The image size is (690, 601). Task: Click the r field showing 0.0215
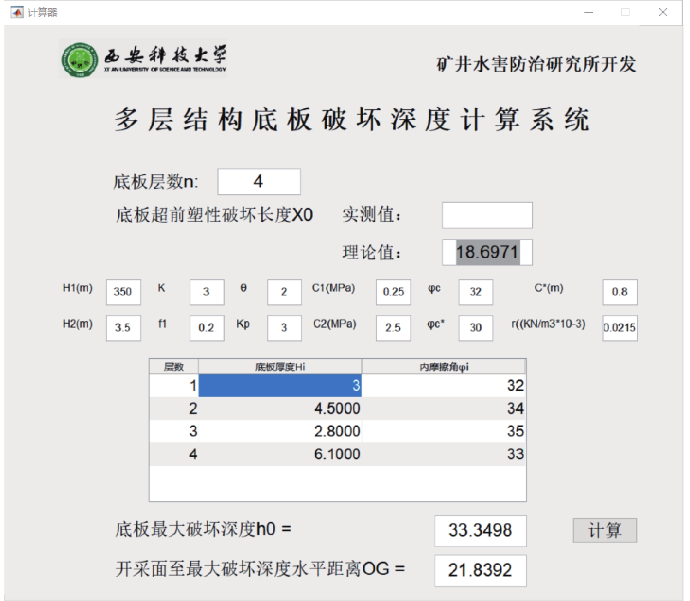pos(619,328)
